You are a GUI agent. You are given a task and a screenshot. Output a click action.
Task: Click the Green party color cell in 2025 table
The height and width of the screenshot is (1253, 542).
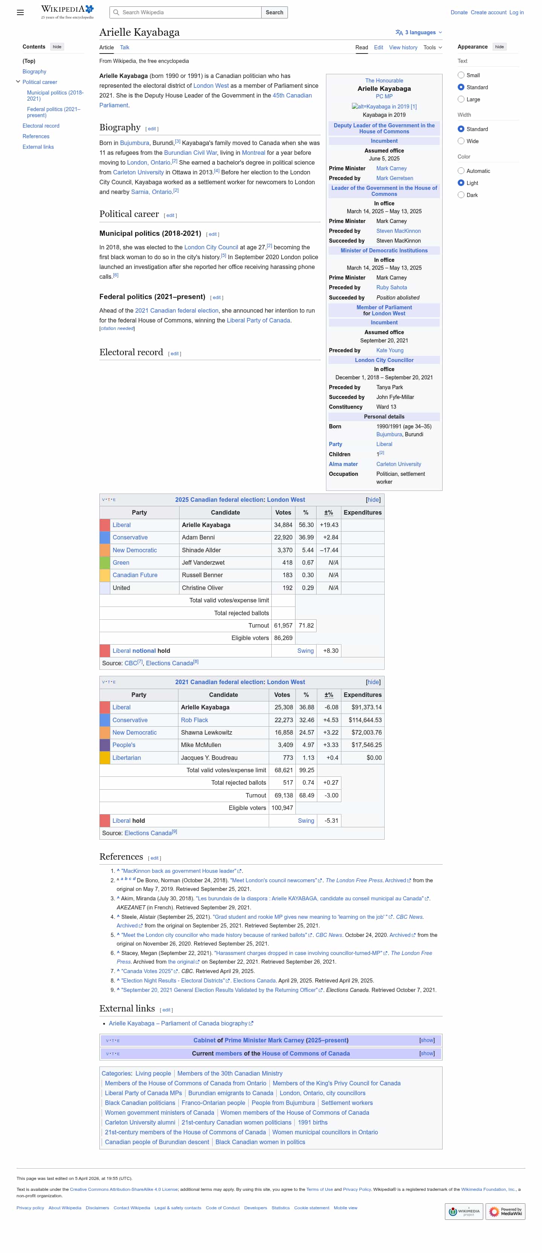point(105,563)
